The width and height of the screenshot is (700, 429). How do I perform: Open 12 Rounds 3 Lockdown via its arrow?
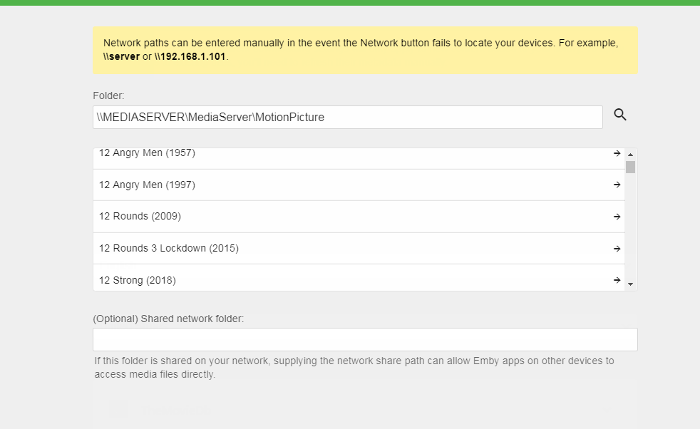click(617, 249)
